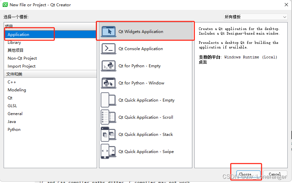Pick the Qt Quick Application - Swipe label
The height and width of the screenshot is (183, 292).
(x=146, y=151)
